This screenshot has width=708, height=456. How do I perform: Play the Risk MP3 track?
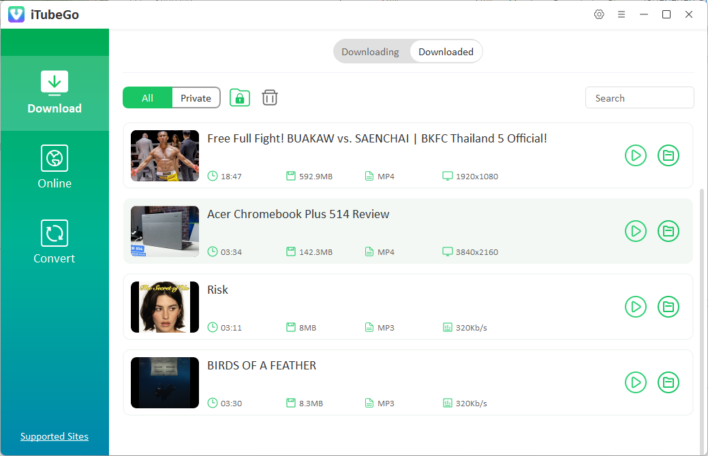636,307
